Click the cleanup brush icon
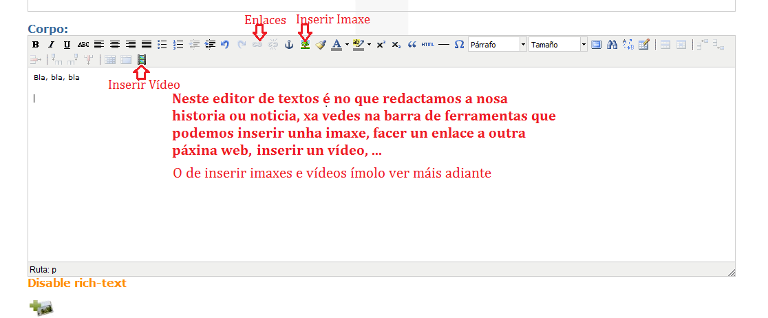This screenshot has width=768, height=318. 321,45
